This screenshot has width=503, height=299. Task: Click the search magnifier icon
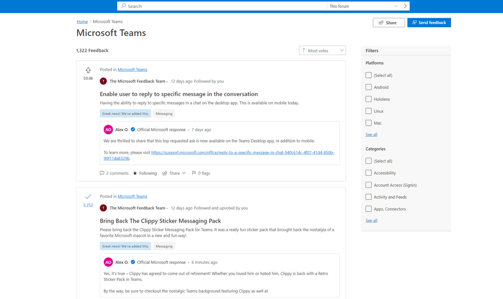point(123,6)
